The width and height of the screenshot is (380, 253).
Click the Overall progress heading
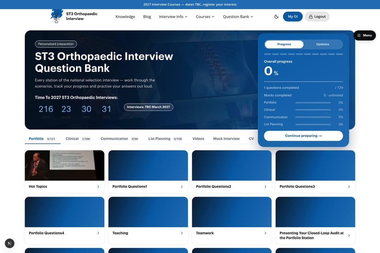278,62
